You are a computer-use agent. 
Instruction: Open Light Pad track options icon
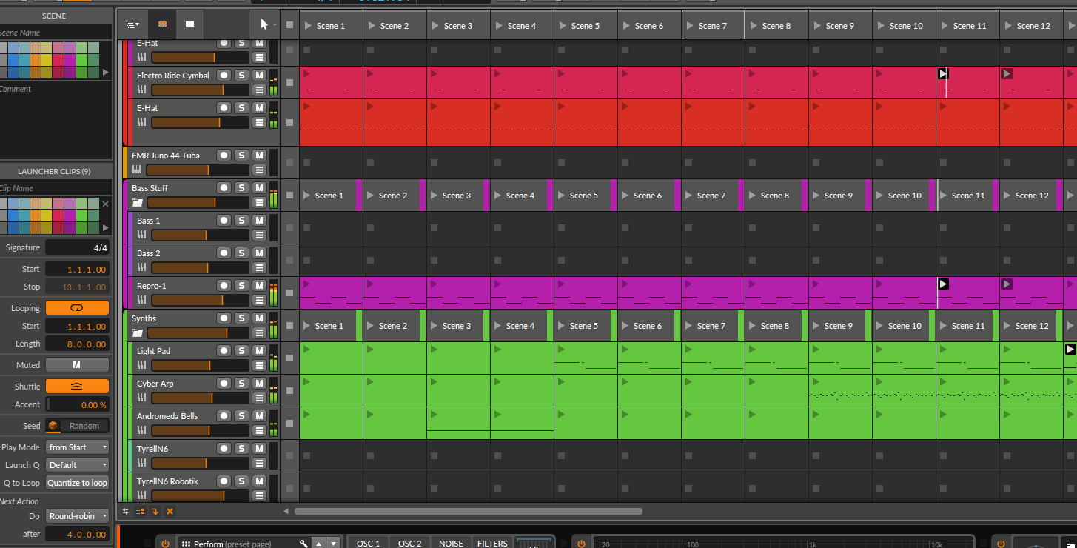[x=259, y=365]
